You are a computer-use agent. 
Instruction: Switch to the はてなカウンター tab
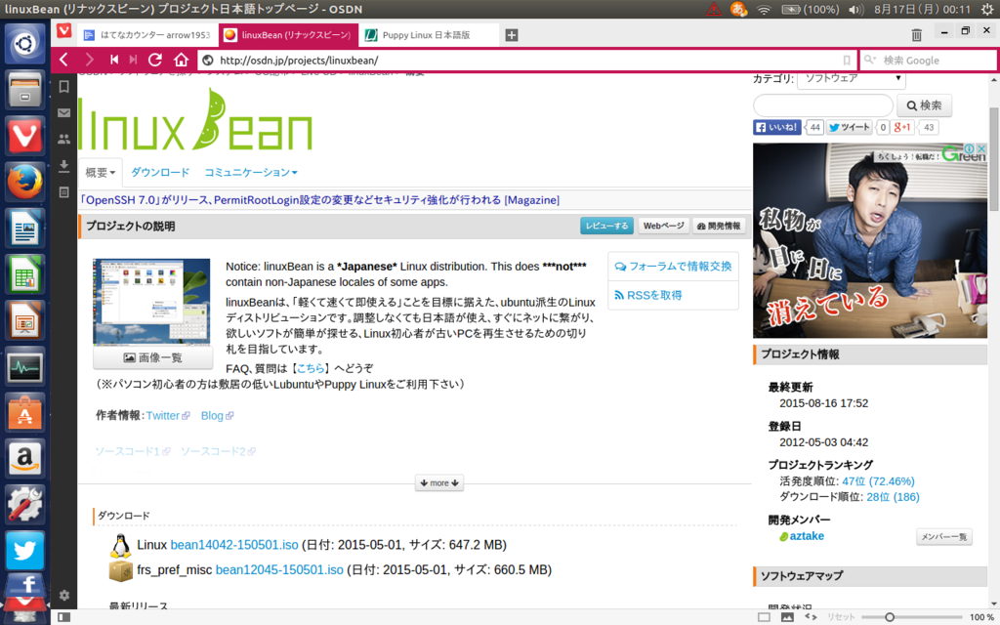click(x=148, y=35)
